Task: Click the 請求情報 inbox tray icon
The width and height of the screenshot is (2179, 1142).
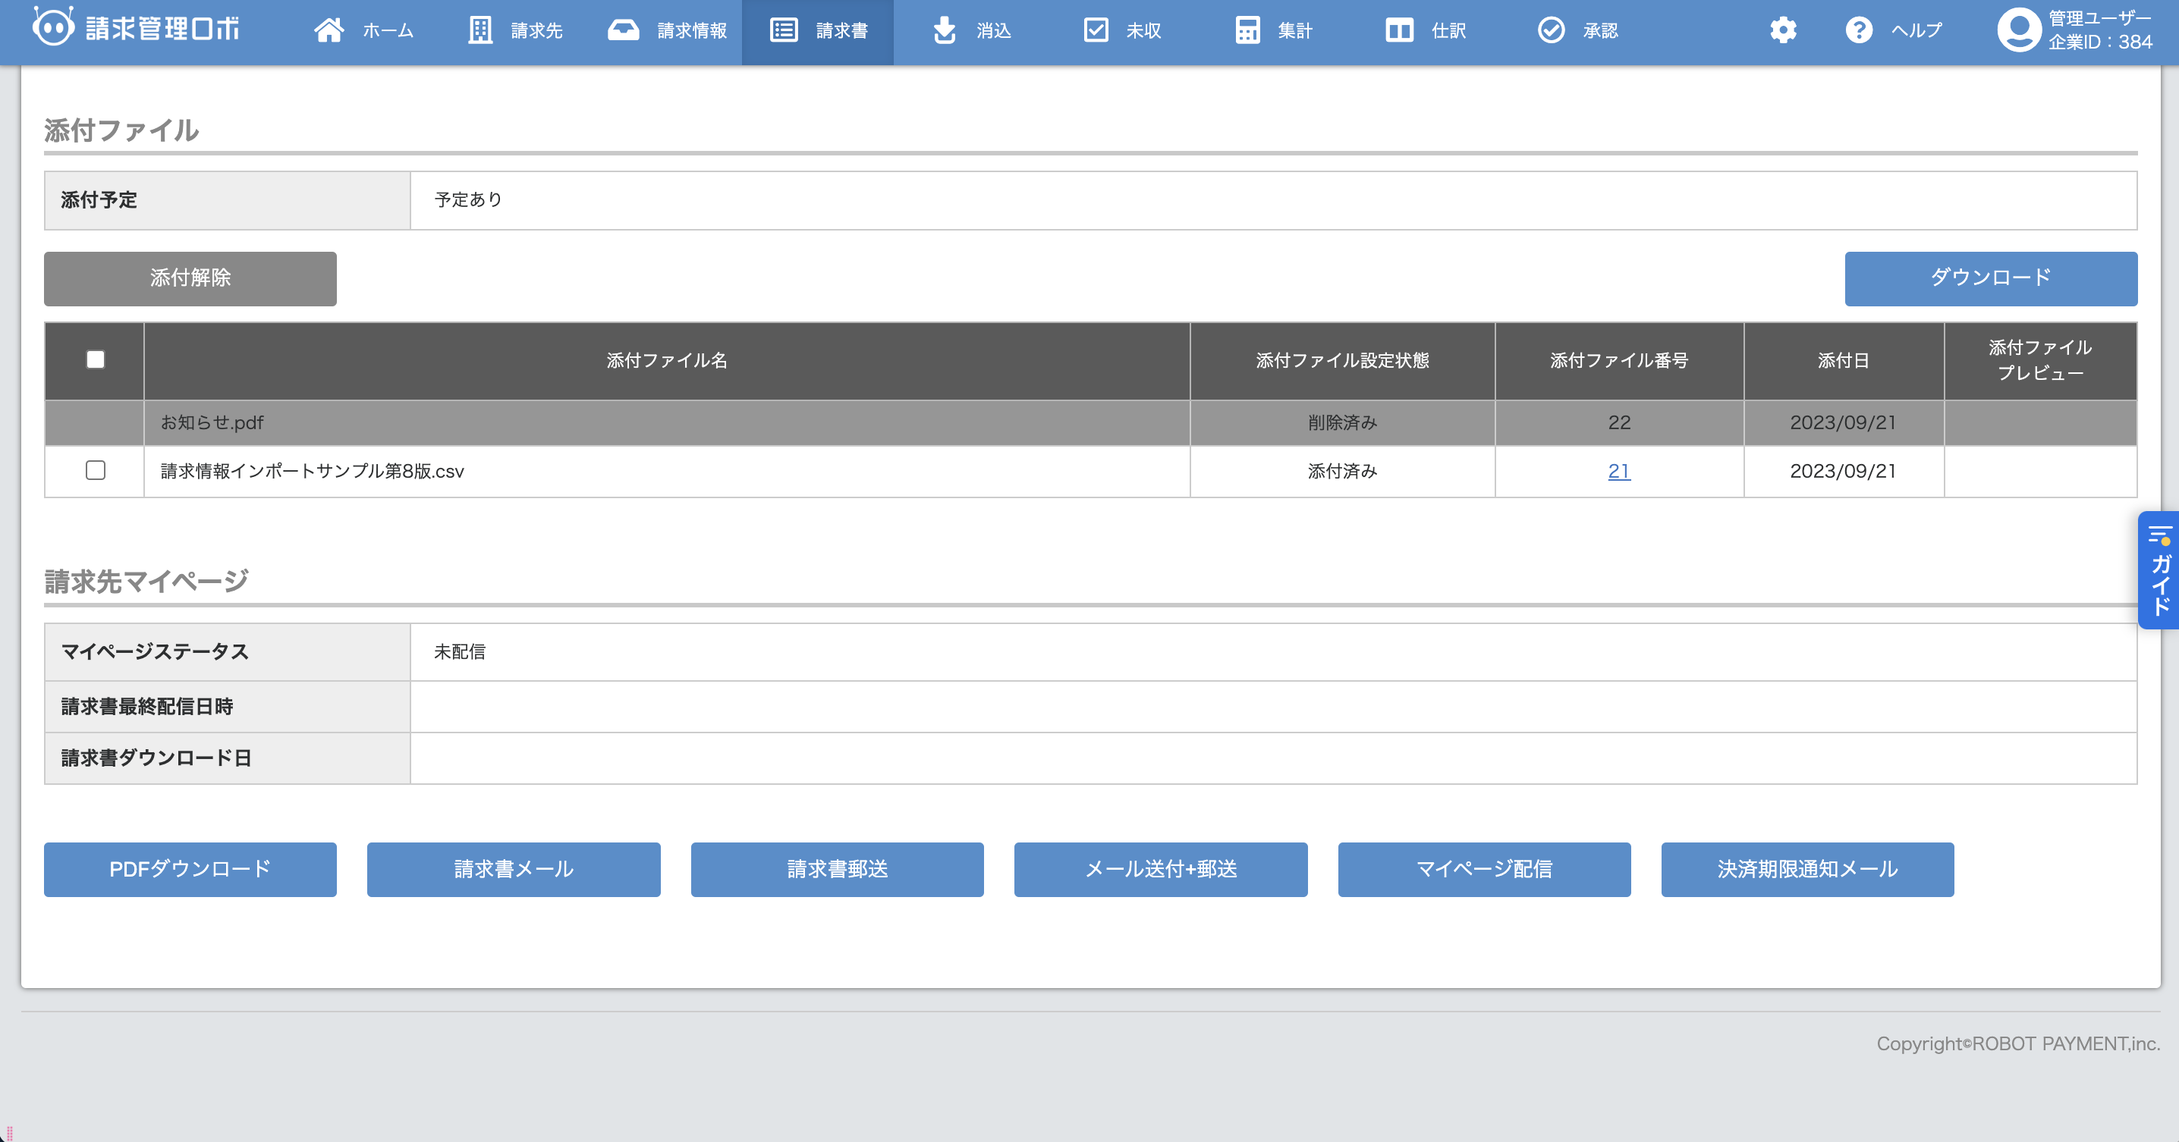Action: pyautogui.click(x=624, y=30)
